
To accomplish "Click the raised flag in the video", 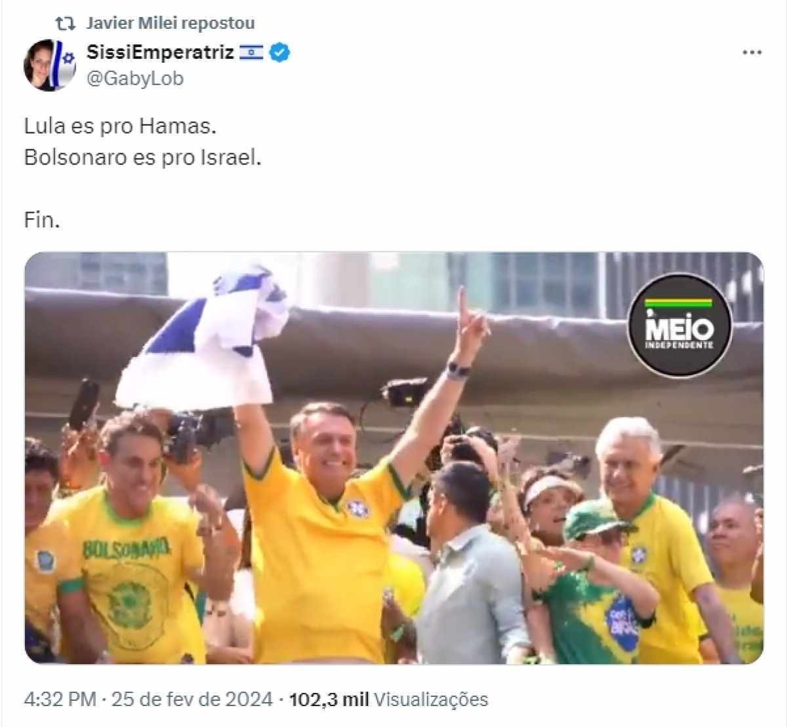I will (x=203, y=341).
